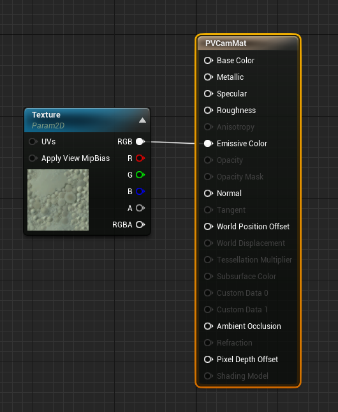Click the Tangent input pin
The width and height of the screenshot is (338, 412).
tap(209, 210)
